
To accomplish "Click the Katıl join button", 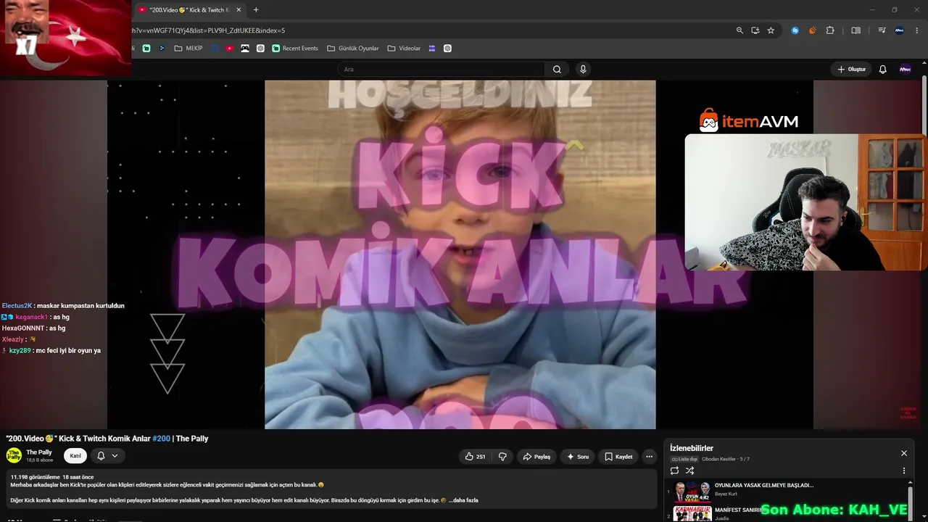I will point(75,456).
